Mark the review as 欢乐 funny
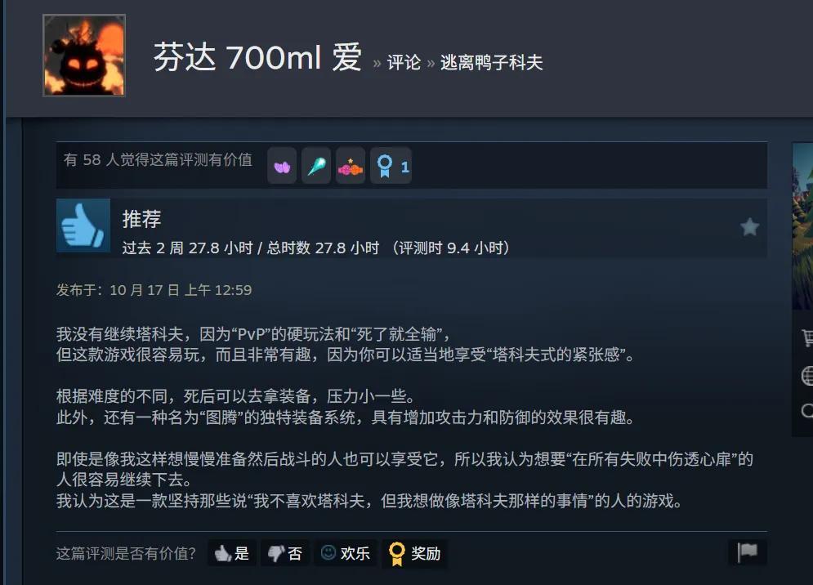The height and width of the screenshot is (585, 813). 346,553
